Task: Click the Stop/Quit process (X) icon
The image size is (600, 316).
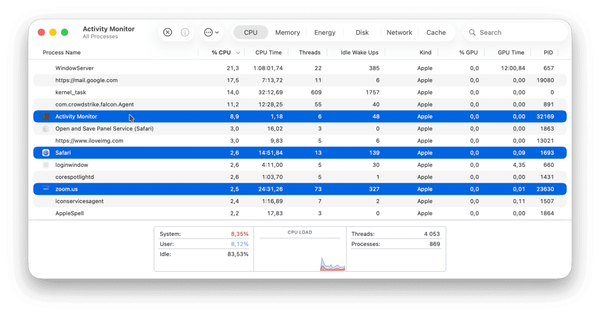Action: pyautogui.click(x=167, y=32)
